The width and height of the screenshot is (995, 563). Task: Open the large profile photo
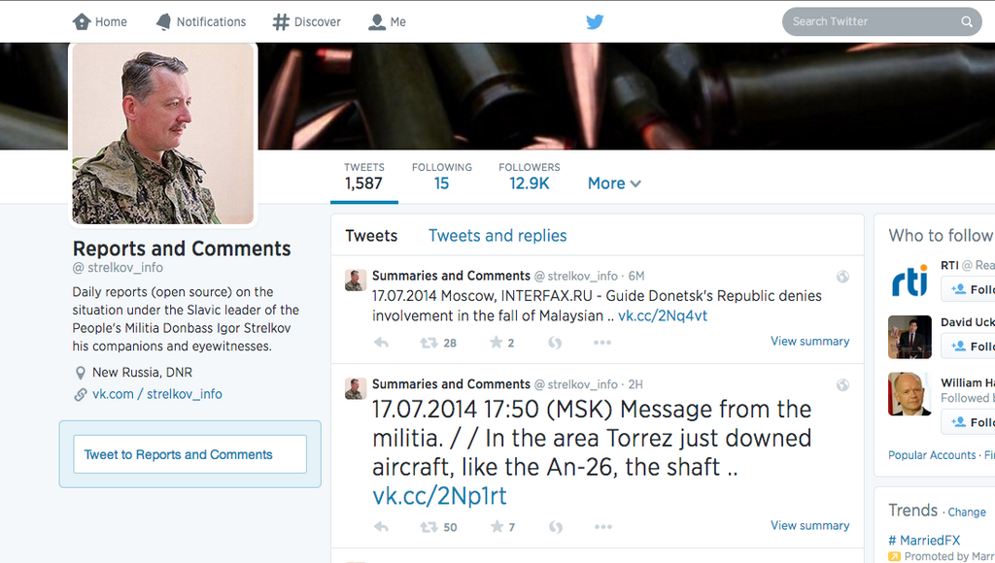tap(163, 134)
